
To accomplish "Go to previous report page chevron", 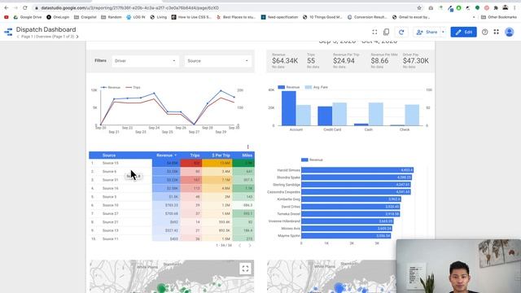I will coord(18,37).
